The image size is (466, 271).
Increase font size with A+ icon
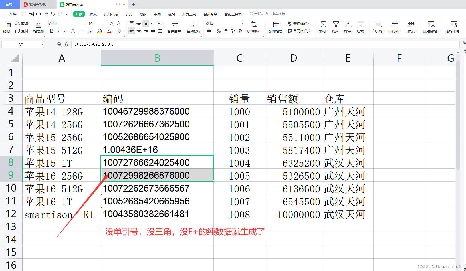112,23
